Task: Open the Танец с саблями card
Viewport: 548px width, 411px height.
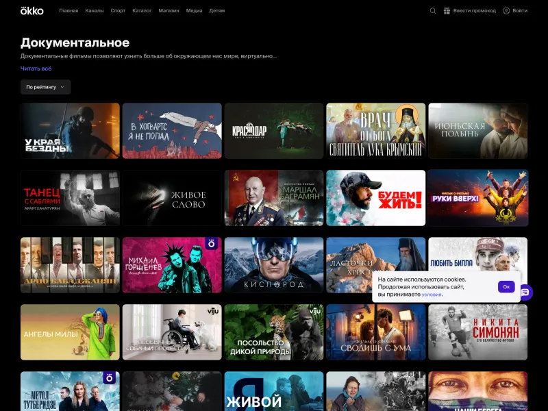Action: tap(70, 198)
